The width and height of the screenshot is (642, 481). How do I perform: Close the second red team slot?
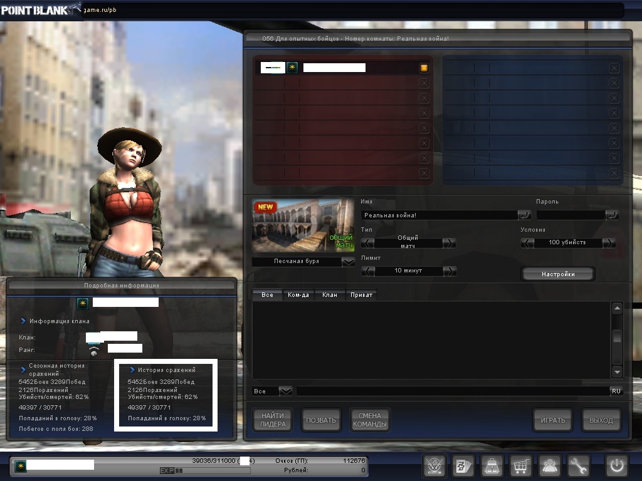[424, 83]
